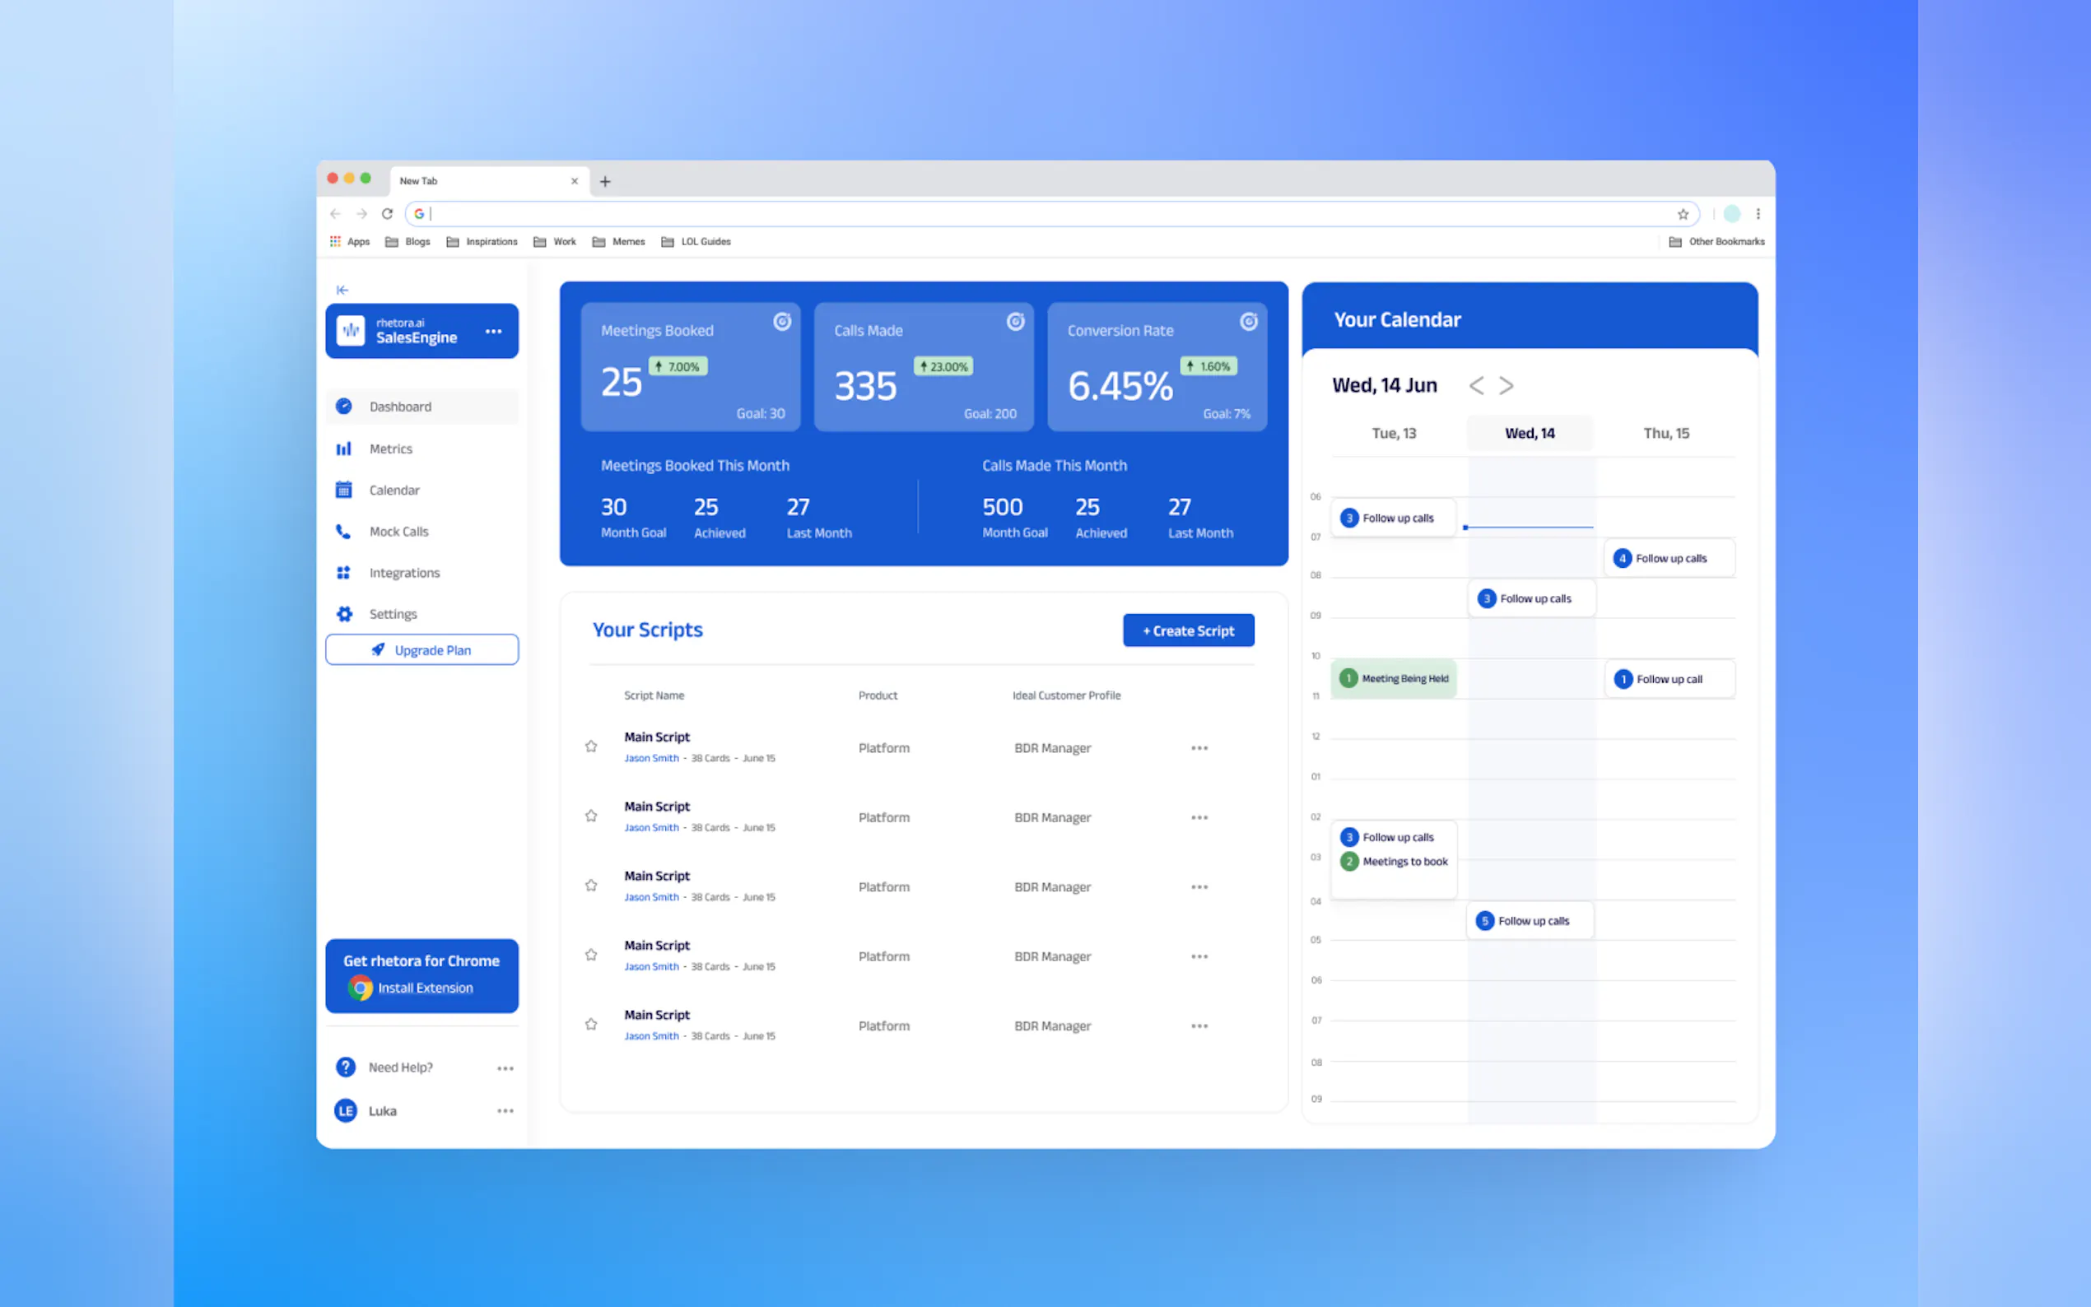The width and height of the screenshot is (2091, 1307).
Task: Go to the next day with the calendar arrow
Action: pos(1506,385)
